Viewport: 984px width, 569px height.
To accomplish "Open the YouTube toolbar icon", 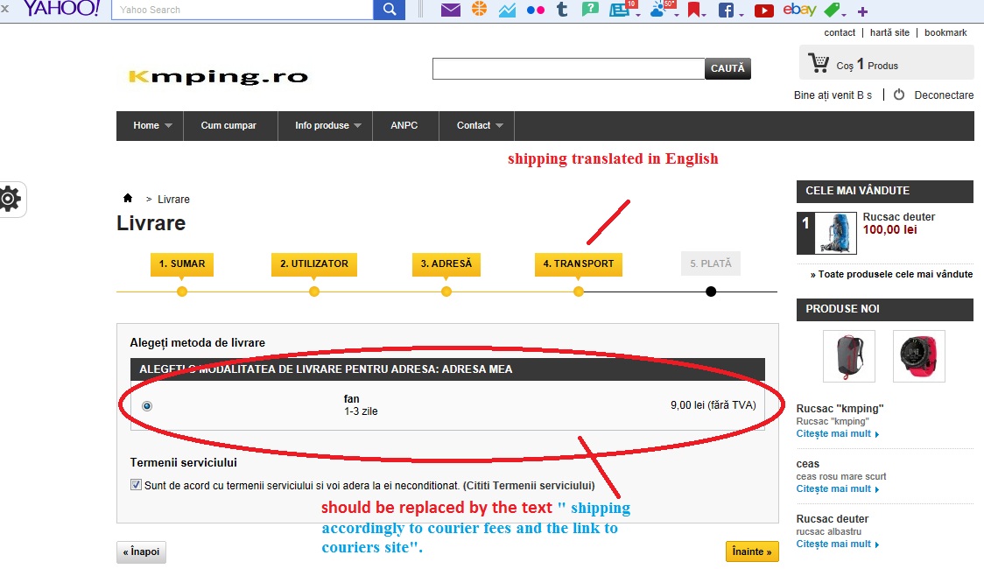I will [763, 11].
